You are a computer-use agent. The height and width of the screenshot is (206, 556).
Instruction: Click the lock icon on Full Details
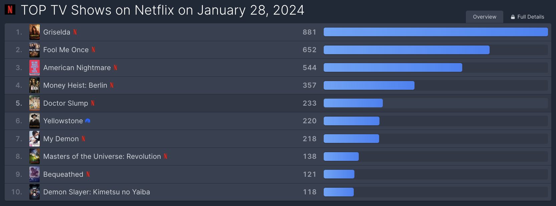click(x=513, y=17)
